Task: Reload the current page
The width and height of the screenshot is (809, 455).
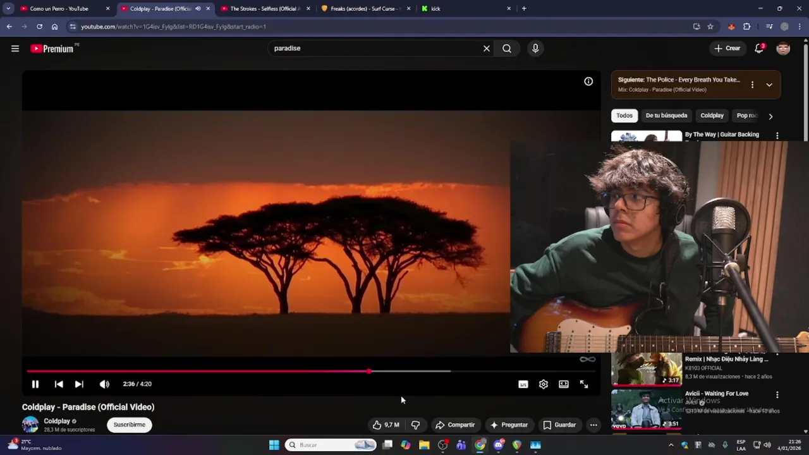Action: click(39, 27)
